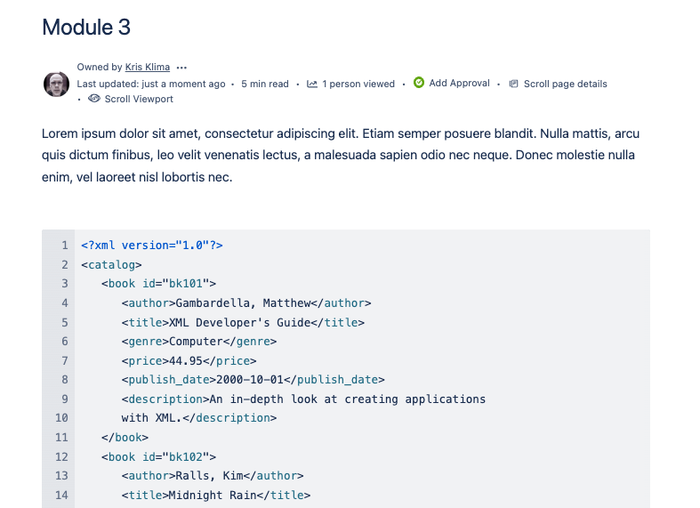Viewport: 700px width, 508px height.
Task: Click the Lorem ipsum paragraph text
Action: tap(341, 155)
